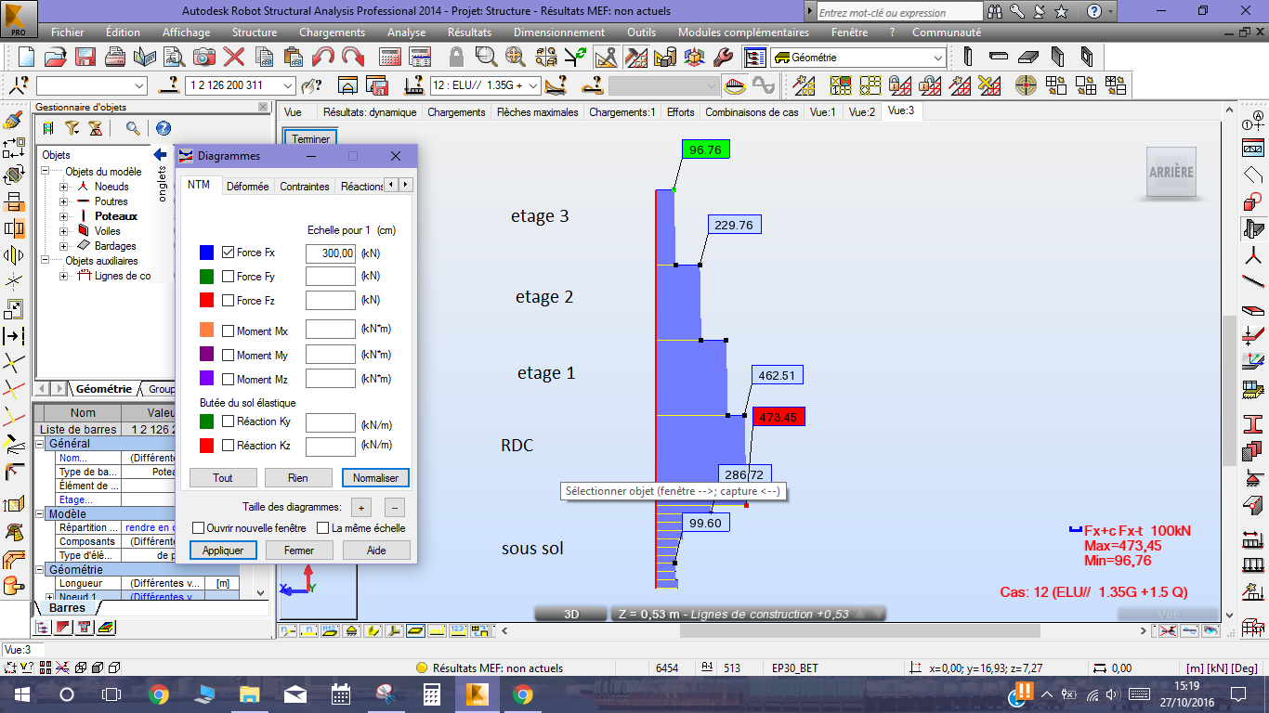Click the Undo arrow icon
1269x713 pixels.
pyautogui.click(x=323, y=57)
